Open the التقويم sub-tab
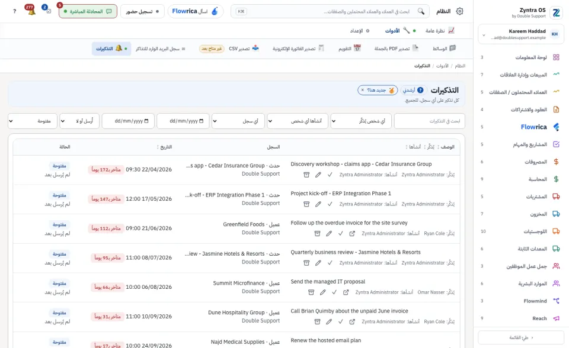The width and height of the screenshot is (569, 348). click(x=350, y=49)
